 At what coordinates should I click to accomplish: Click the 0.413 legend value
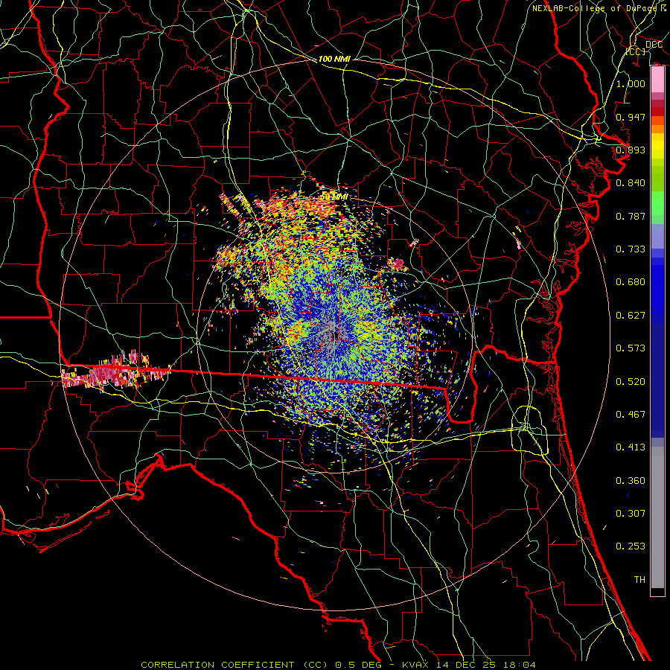(631, 447)
